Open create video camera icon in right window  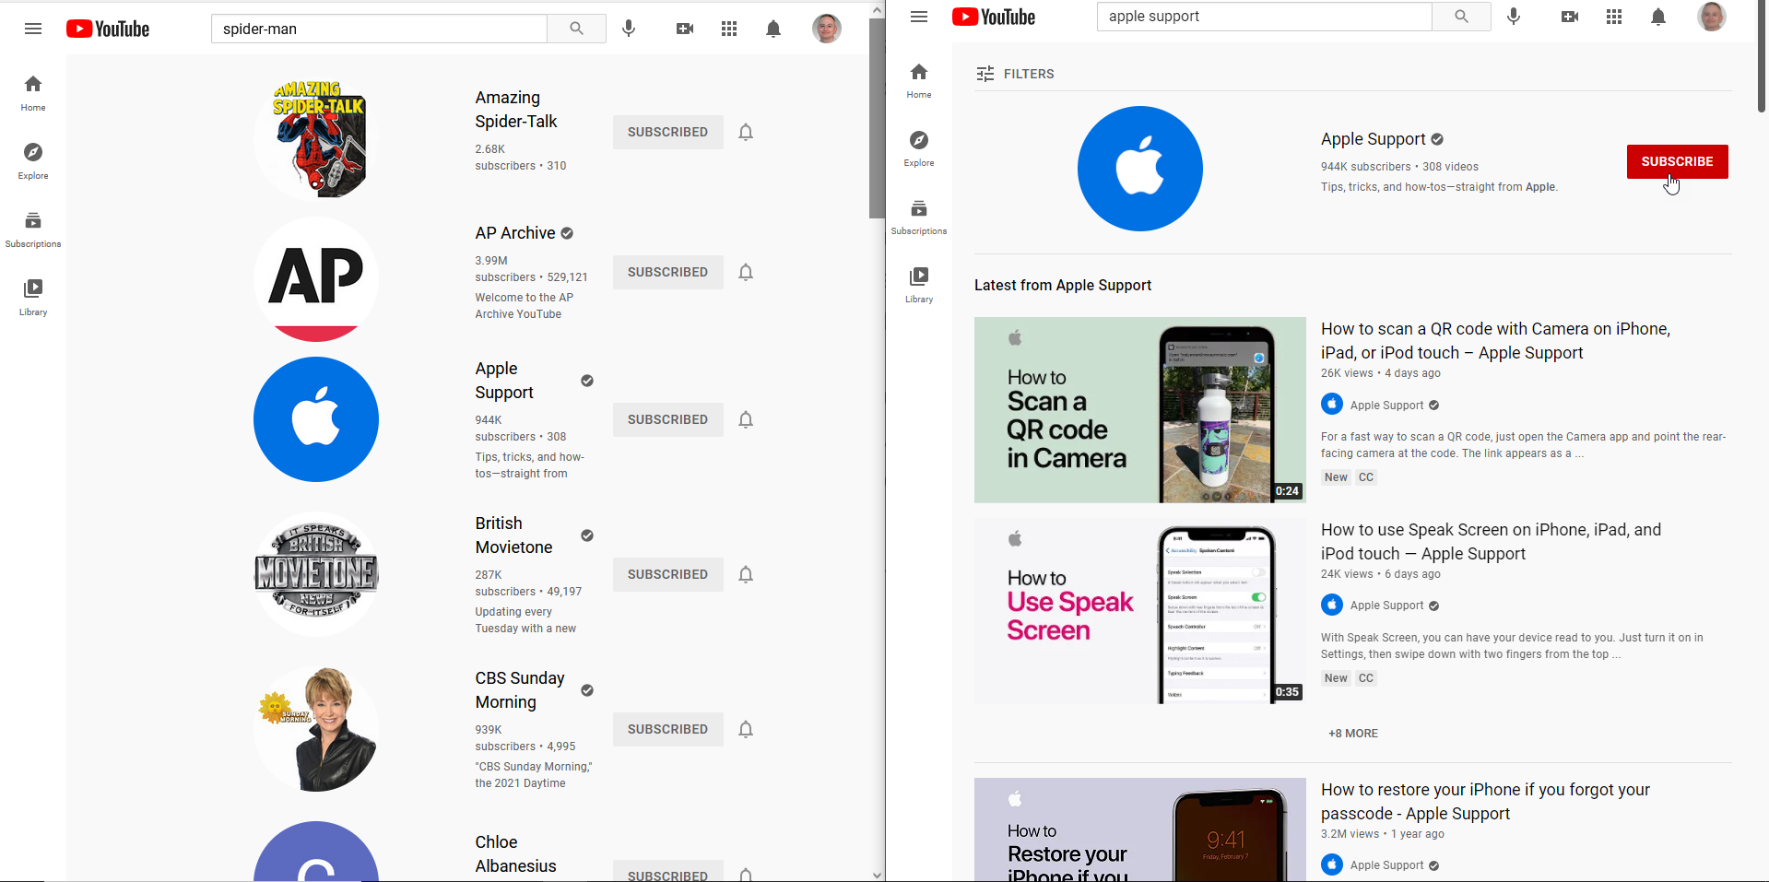1570,17
